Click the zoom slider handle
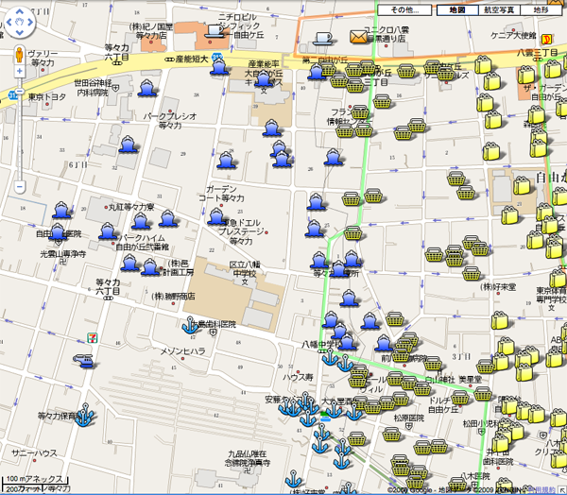The width and height of the screenshot is (567, 495). point(20,94)
